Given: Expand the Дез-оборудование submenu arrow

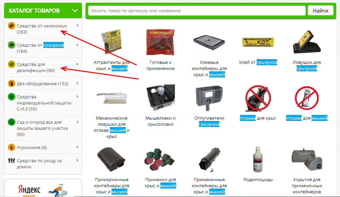Looking at the screenshot, I should pos(77,83).
